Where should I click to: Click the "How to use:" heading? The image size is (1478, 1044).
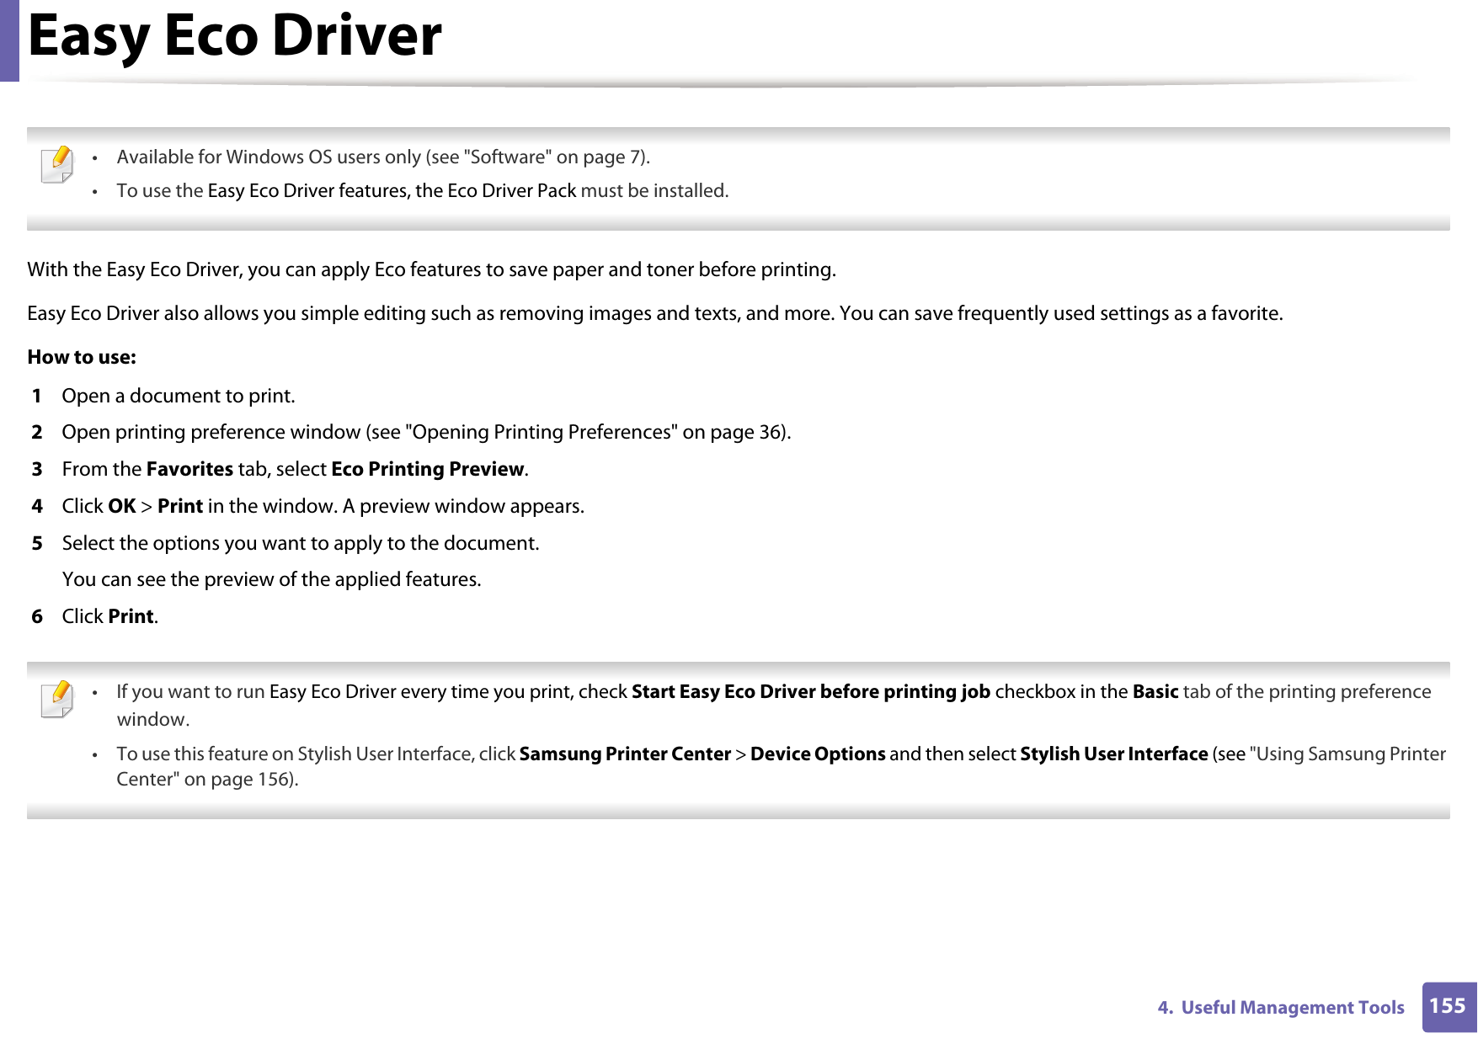82,357
